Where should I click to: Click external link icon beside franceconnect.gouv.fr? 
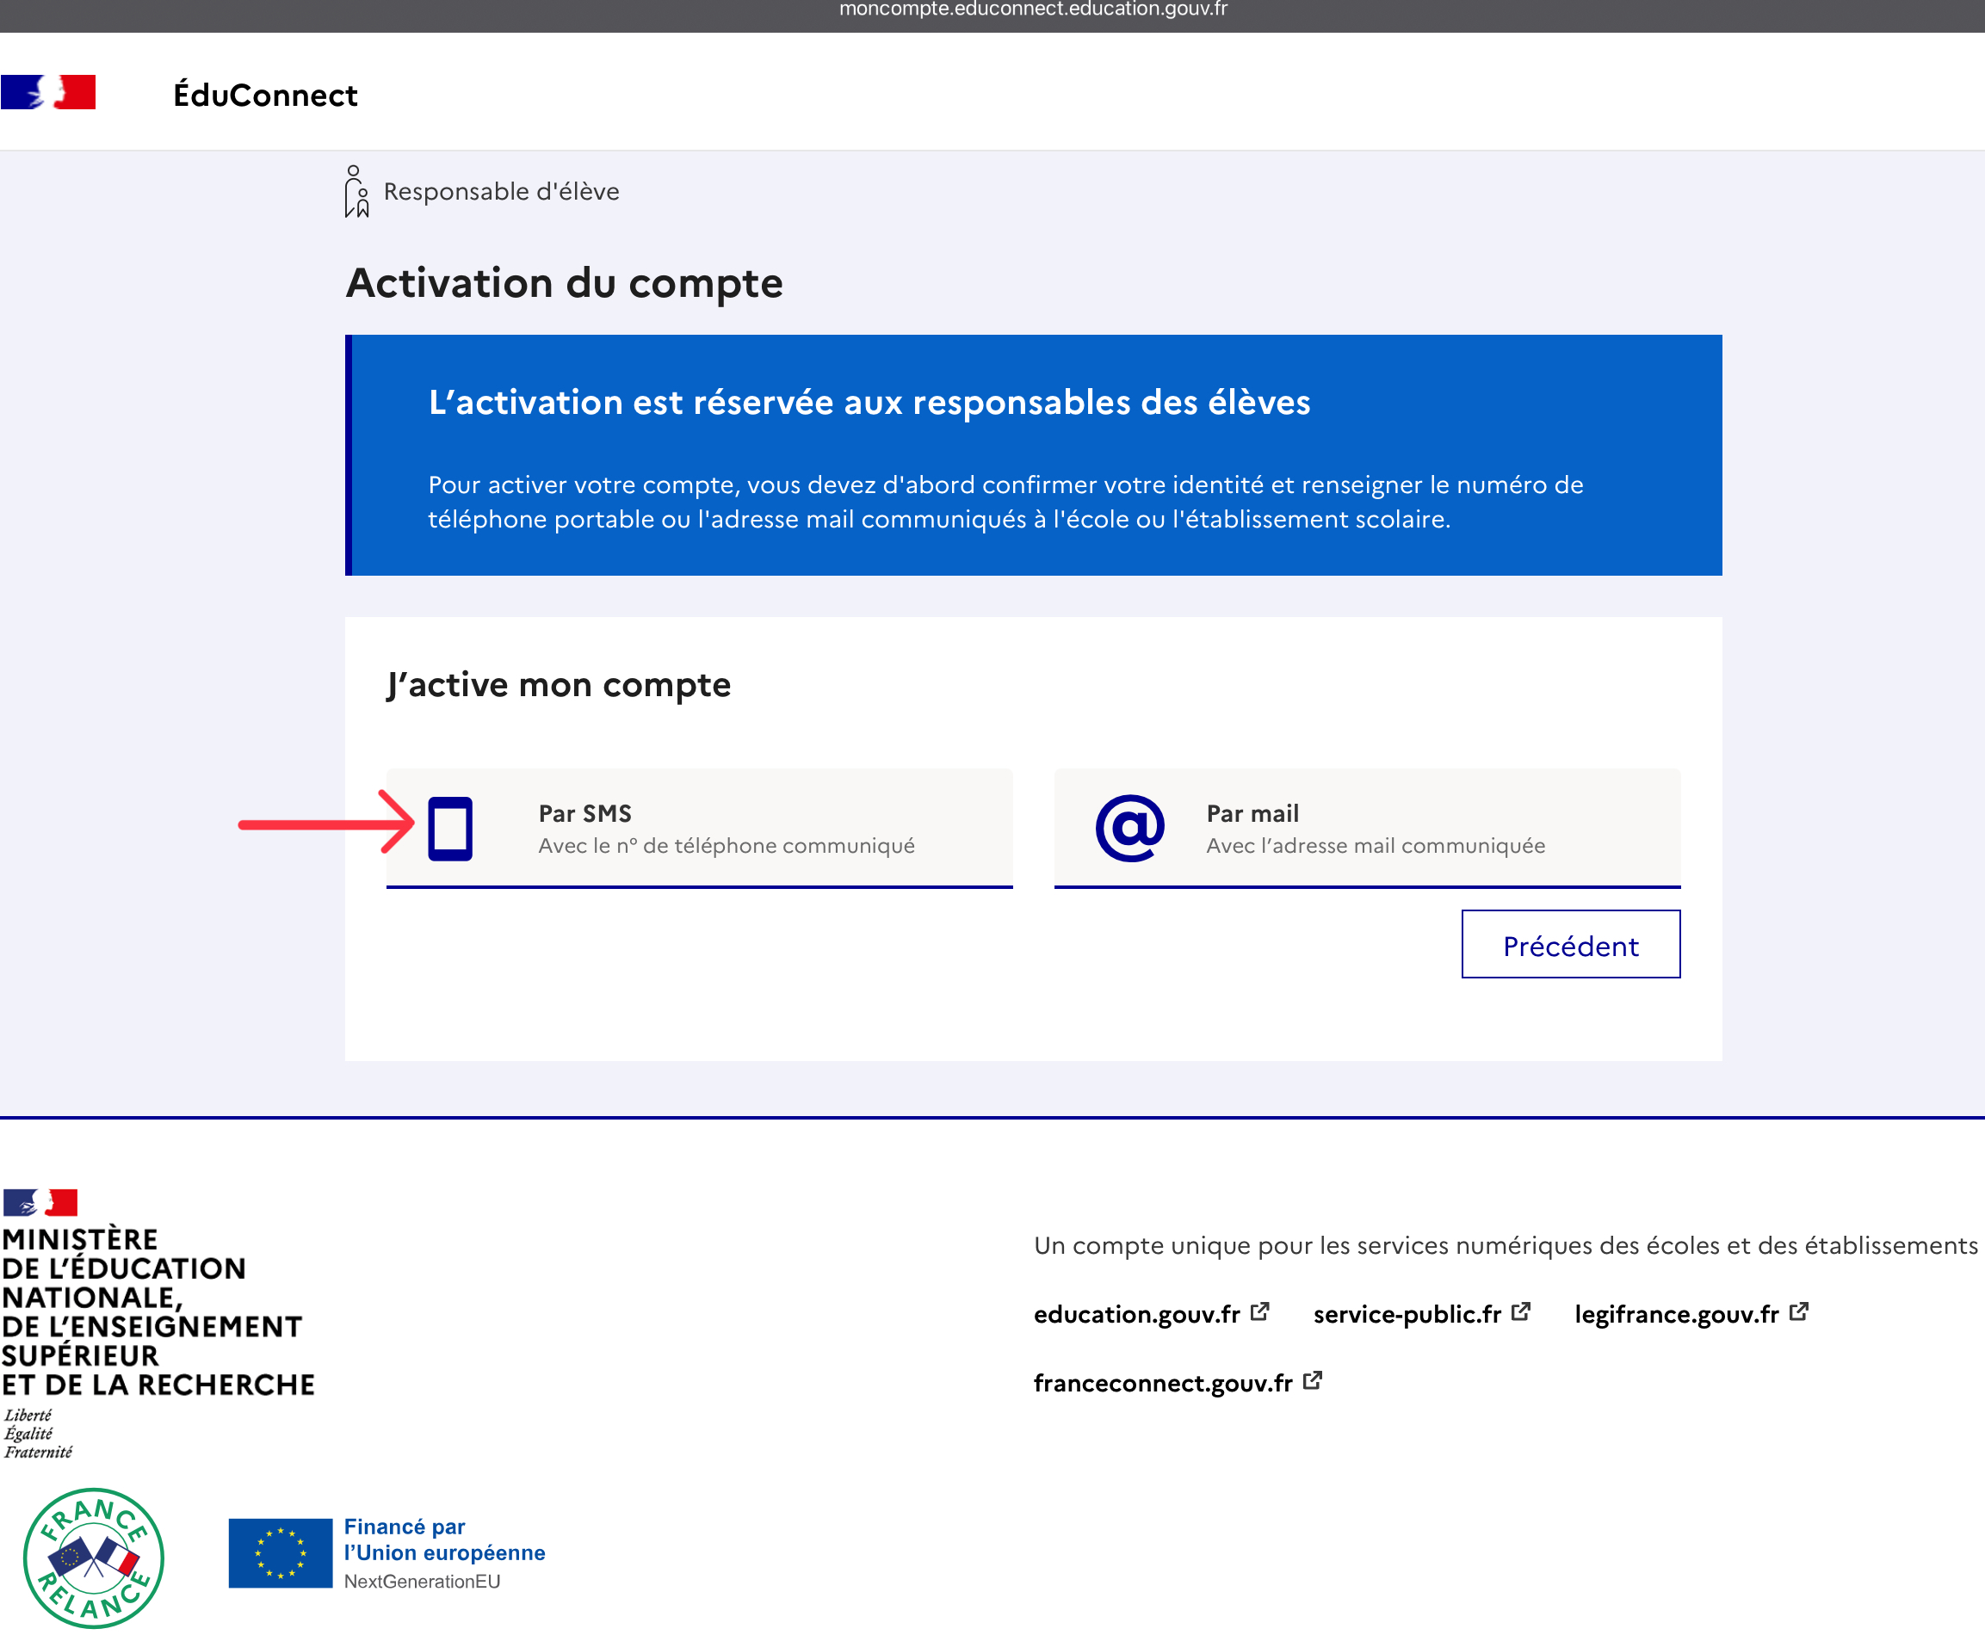(x=1313, y=1380)
